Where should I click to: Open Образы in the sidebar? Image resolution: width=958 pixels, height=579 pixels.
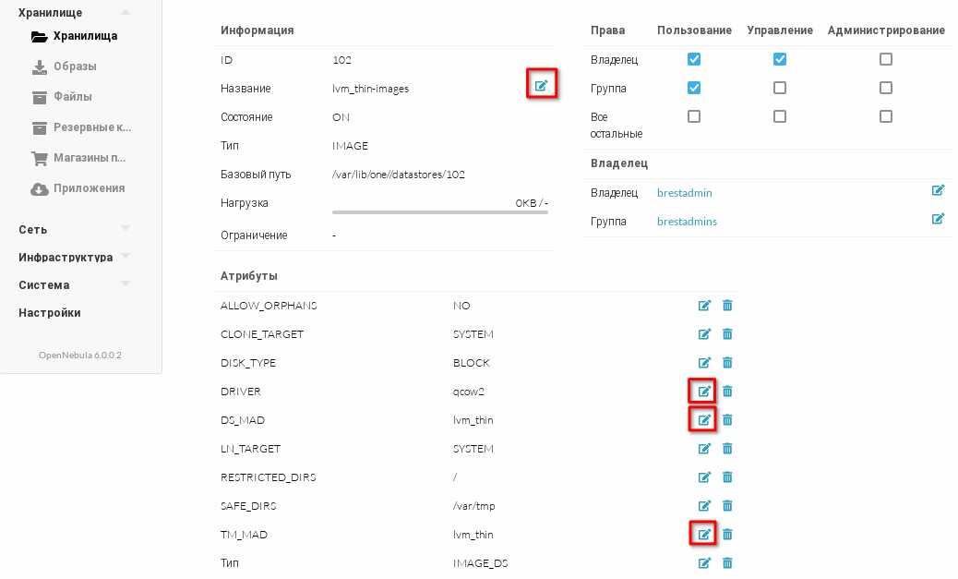[x=75, y=66]
